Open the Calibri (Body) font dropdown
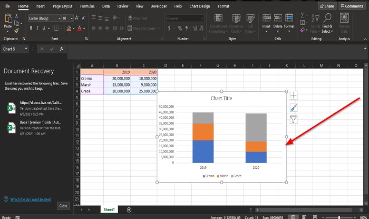Viewport: 369px width, 219px height. tap(59, 18)
